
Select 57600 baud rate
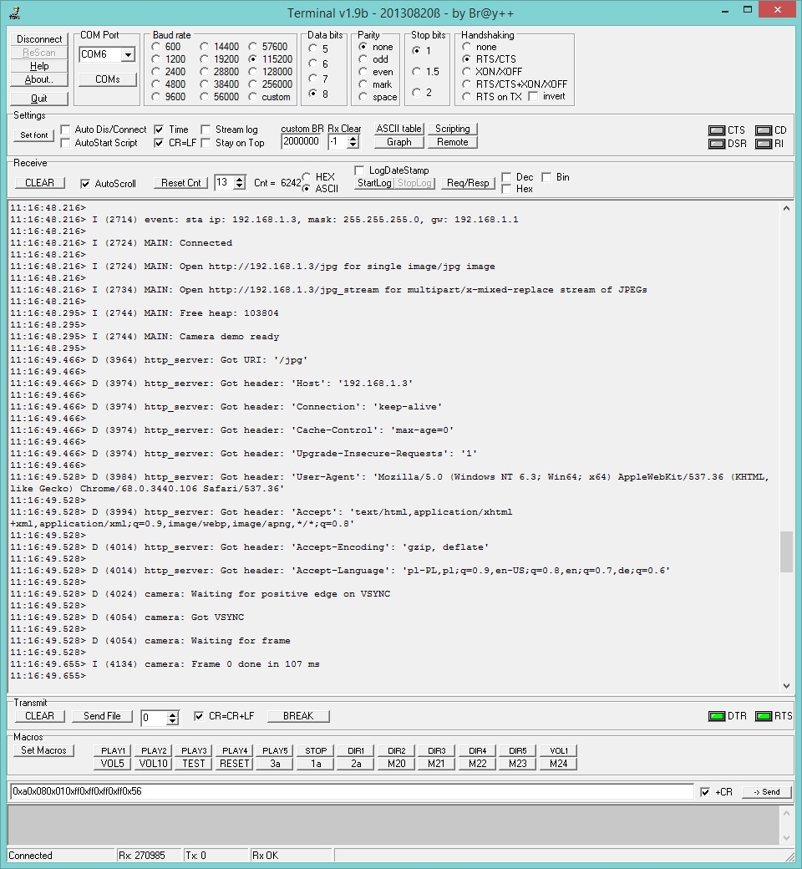tap(253, 47)
